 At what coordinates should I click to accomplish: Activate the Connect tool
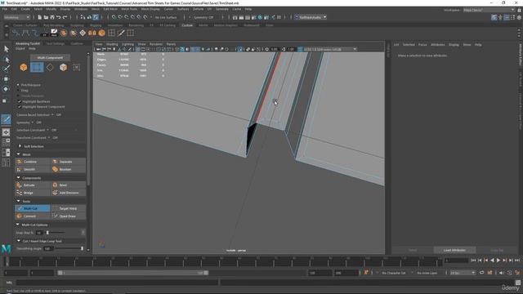coord(33,216)
